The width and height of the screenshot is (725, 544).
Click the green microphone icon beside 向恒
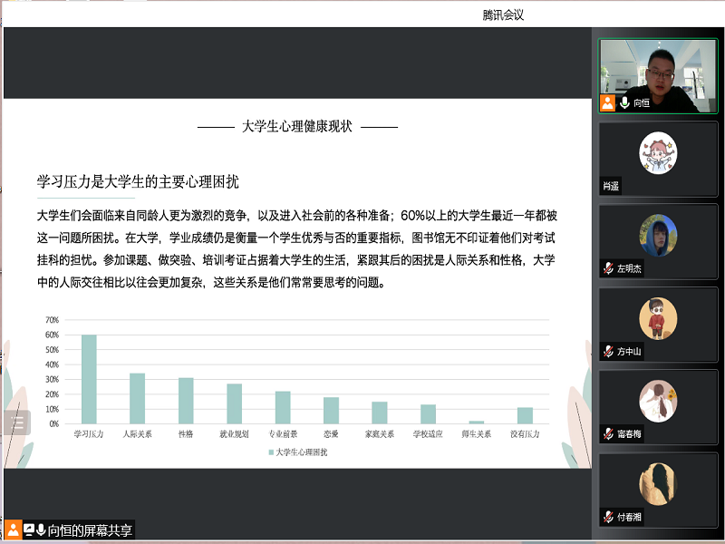[624, 103]
